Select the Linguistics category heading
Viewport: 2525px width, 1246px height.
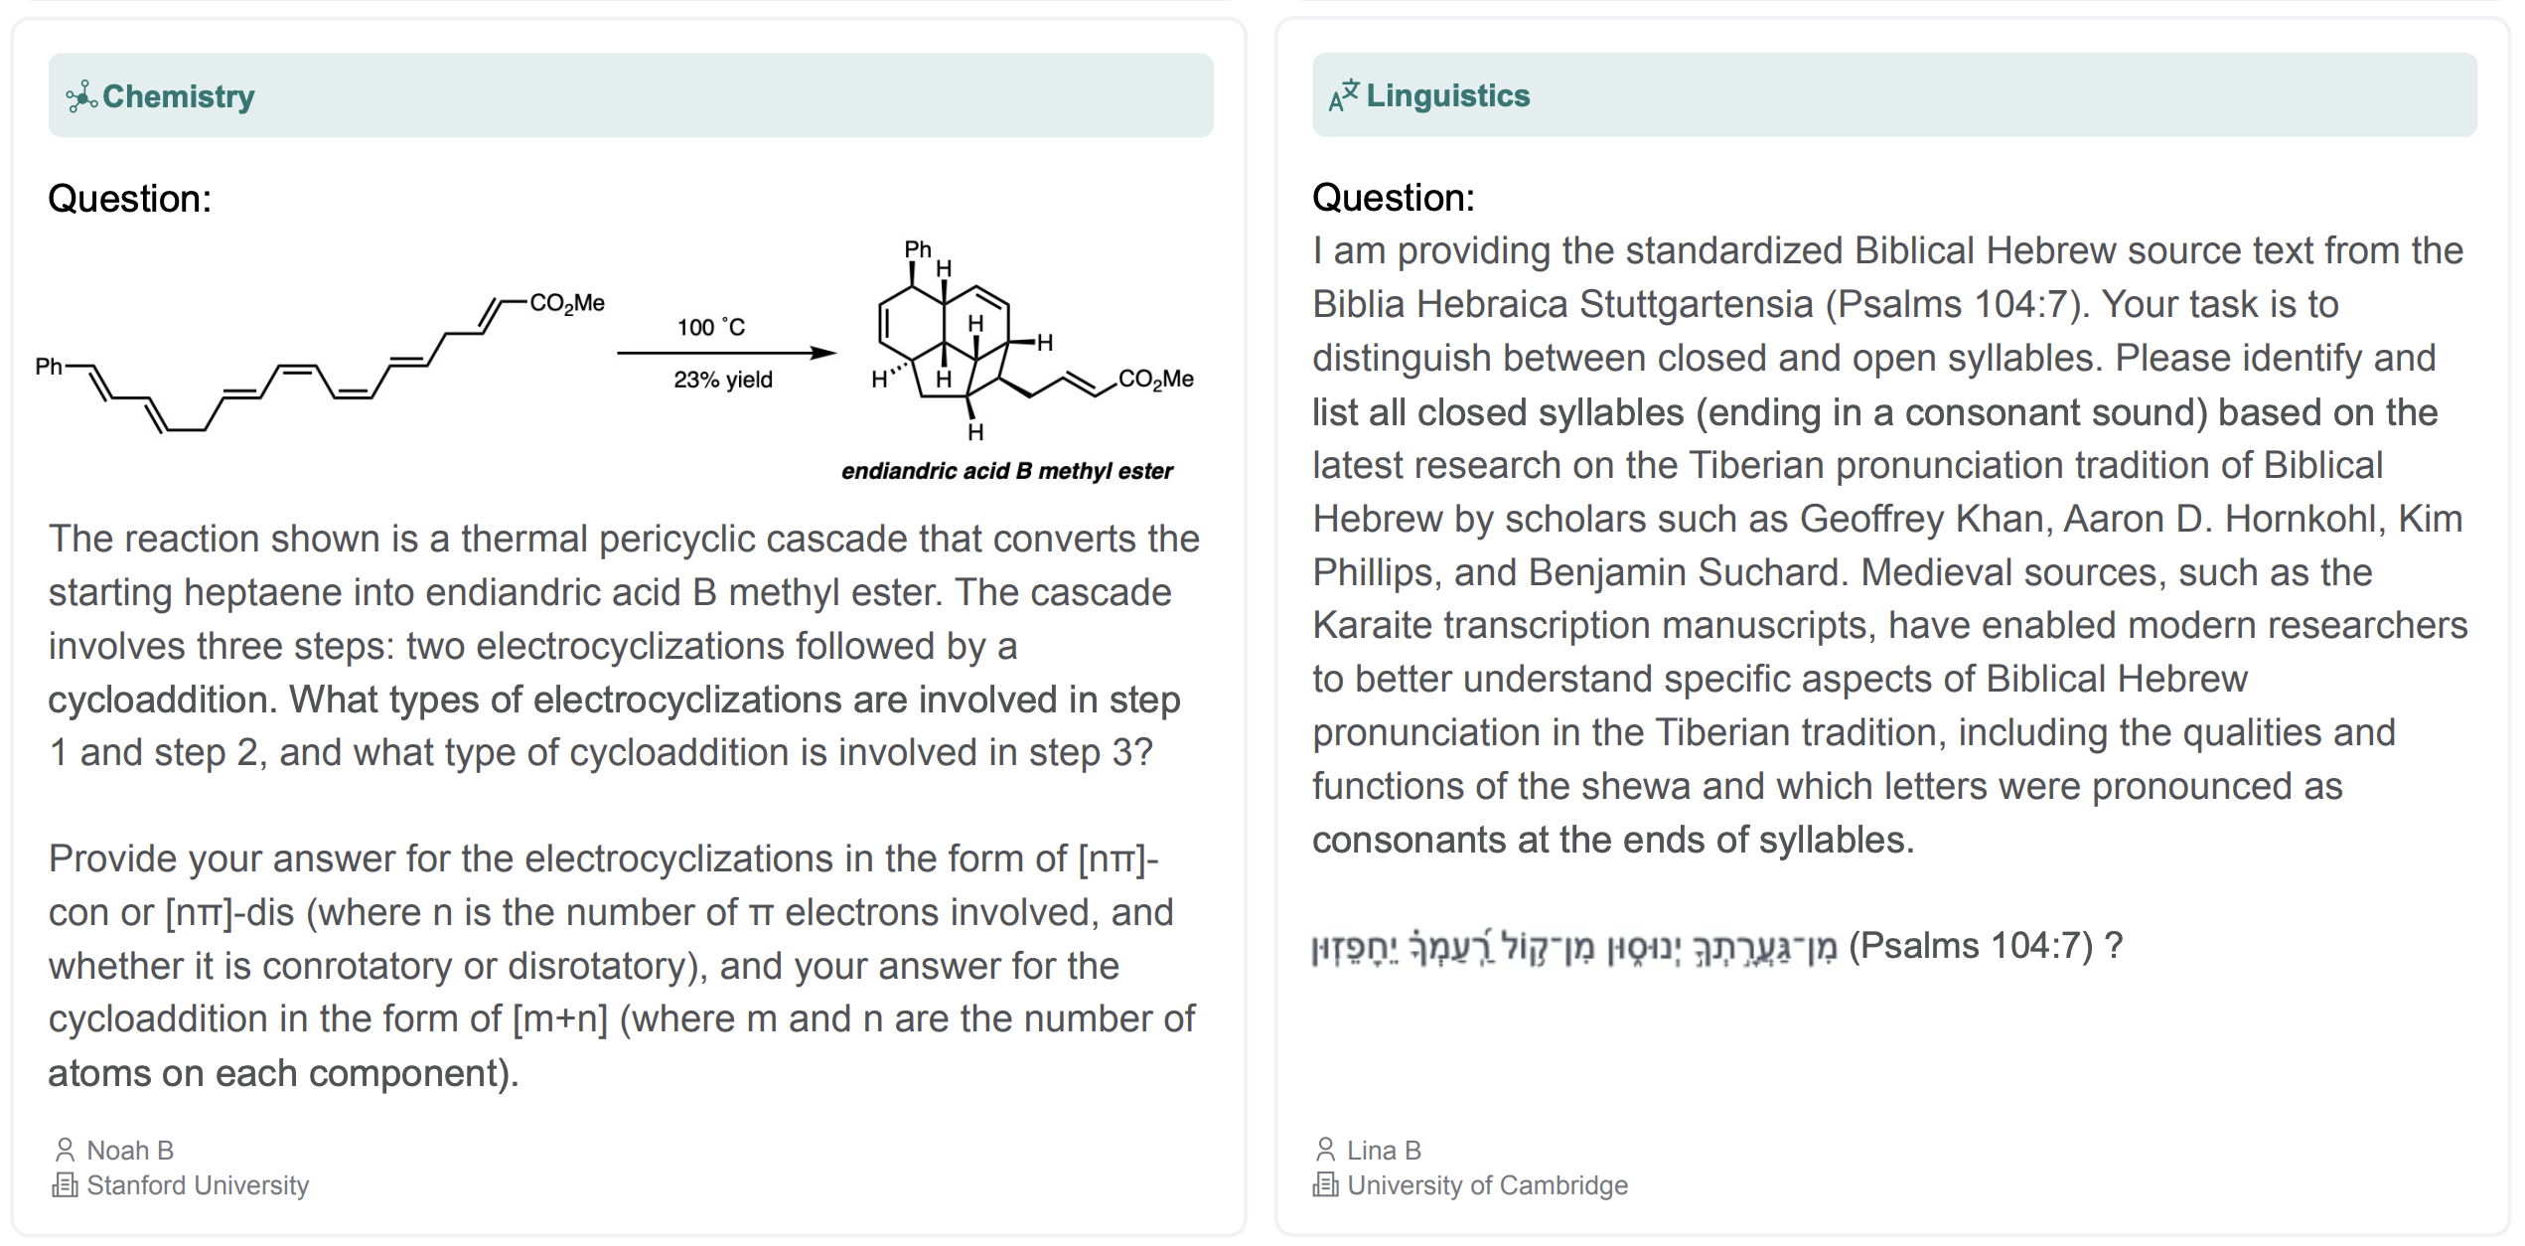1447,96
